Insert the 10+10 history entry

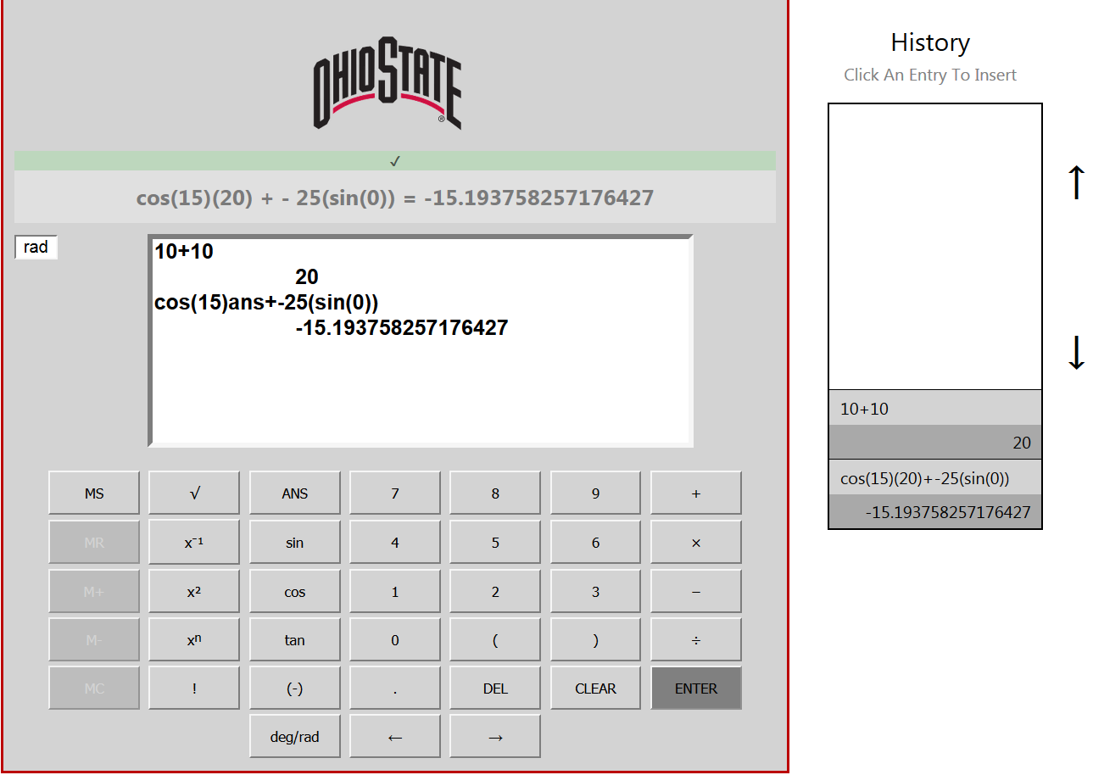coord(934,408)
